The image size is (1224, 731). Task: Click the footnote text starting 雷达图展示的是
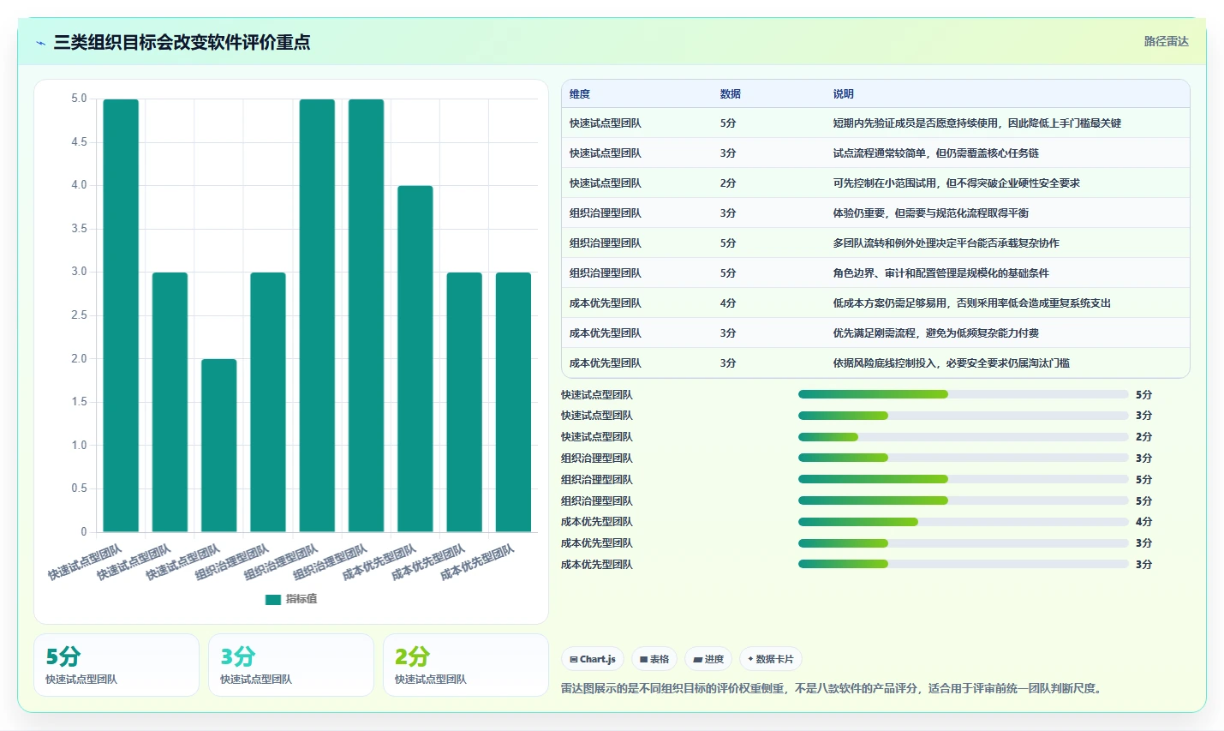833,688
